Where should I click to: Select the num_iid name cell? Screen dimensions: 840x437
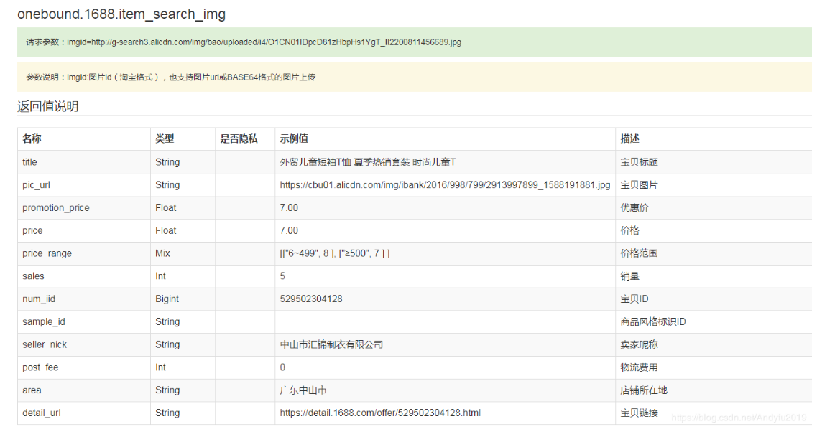(84, 299)
